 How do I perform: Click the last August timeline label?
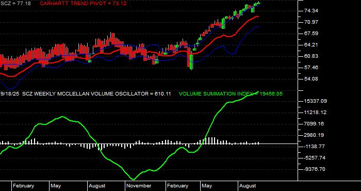pos(248,186)
